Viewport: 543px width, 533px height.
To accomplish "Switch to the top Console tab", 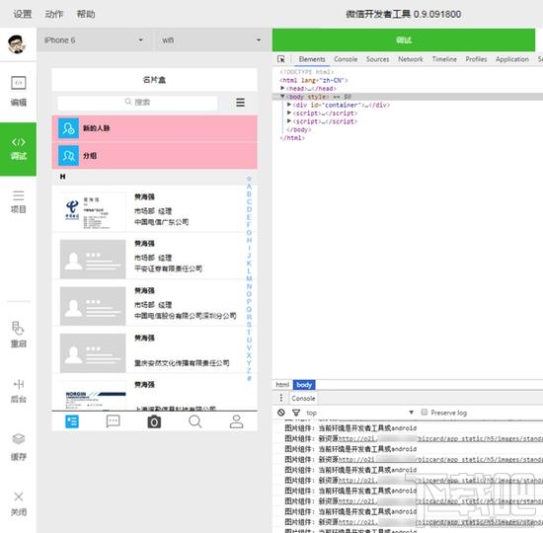I will point(346,59).
